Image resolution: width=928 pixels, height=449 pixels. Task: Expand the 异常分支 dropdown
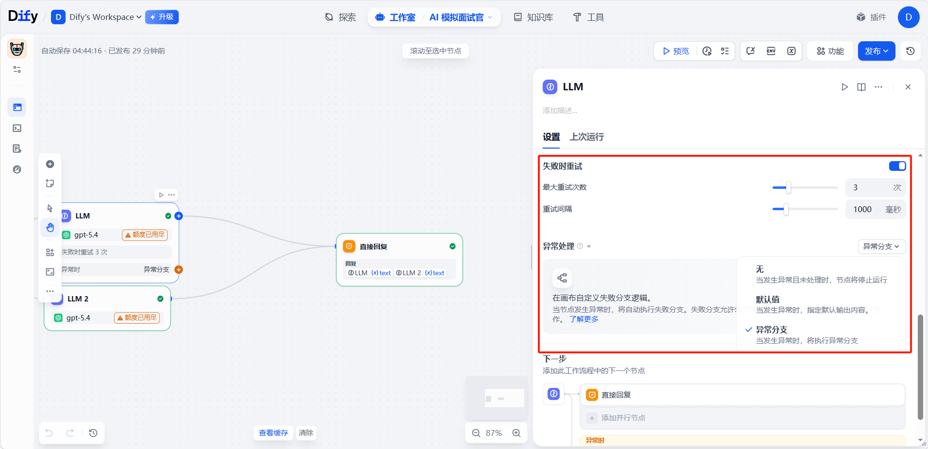click(x=881, y=247)
